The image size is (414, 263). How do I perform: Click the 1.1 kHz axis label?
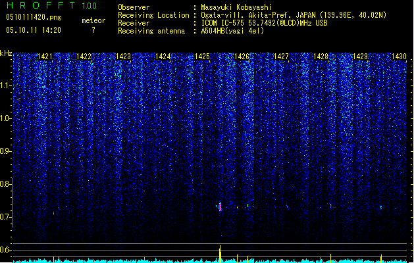pos(5,85)
